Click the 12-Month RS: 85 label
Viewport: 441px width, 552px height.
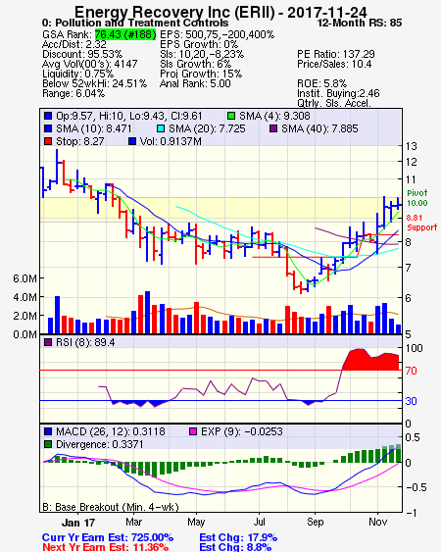pyautogui.click(x=360, y=23)
